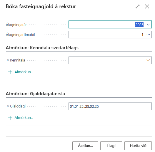This screenshot has width=155, height=152.
Task: Expand the dialog to full-screen view
Action: (138, 6)
